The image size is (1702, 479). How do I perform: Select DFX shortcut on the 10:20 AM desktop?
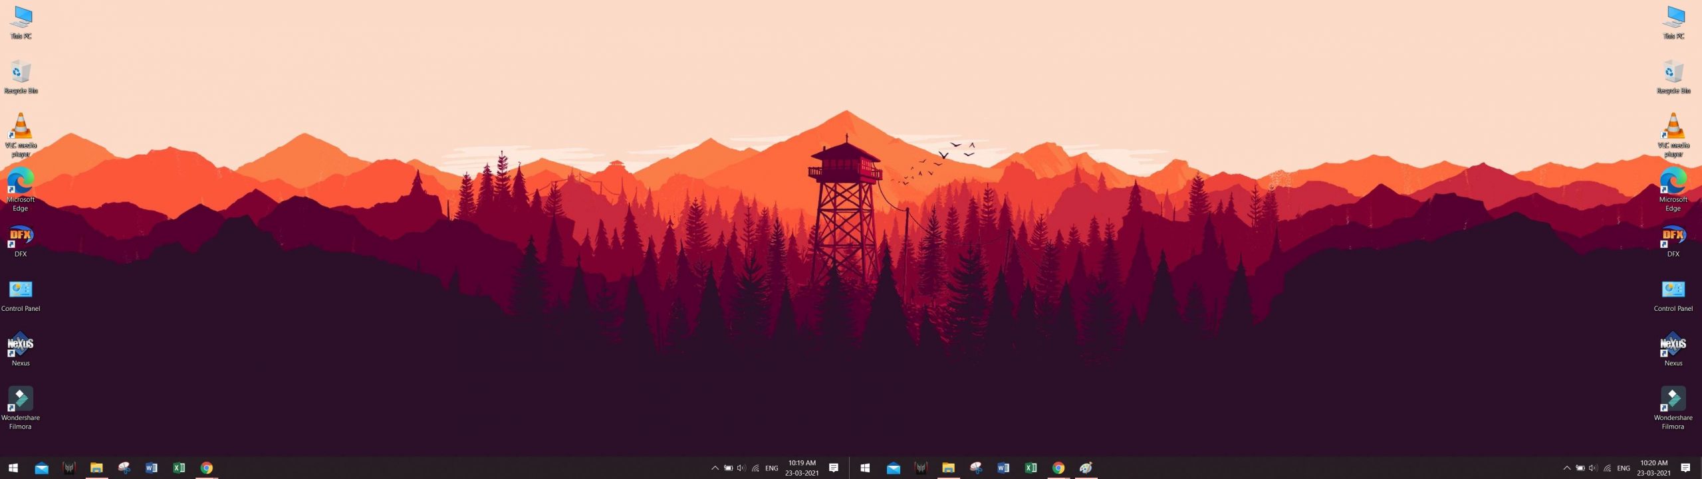click(x=1673, y=242)
